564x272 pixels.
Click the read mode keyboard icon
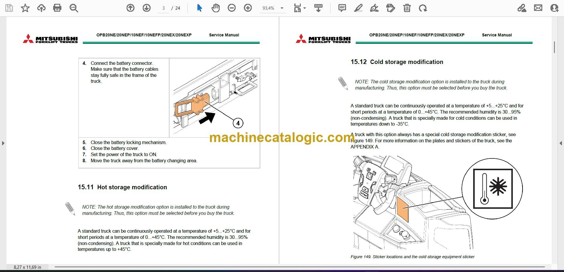coord(318,8)
